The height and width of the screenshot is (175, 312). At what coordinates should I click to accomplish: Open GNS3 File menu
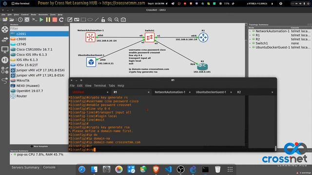[x=3, y=15]
